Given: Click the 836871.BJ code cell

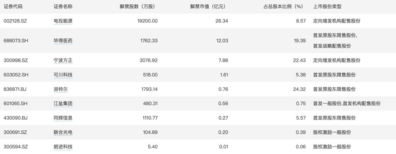Looking at the screenshot, I should click(15, 89).
